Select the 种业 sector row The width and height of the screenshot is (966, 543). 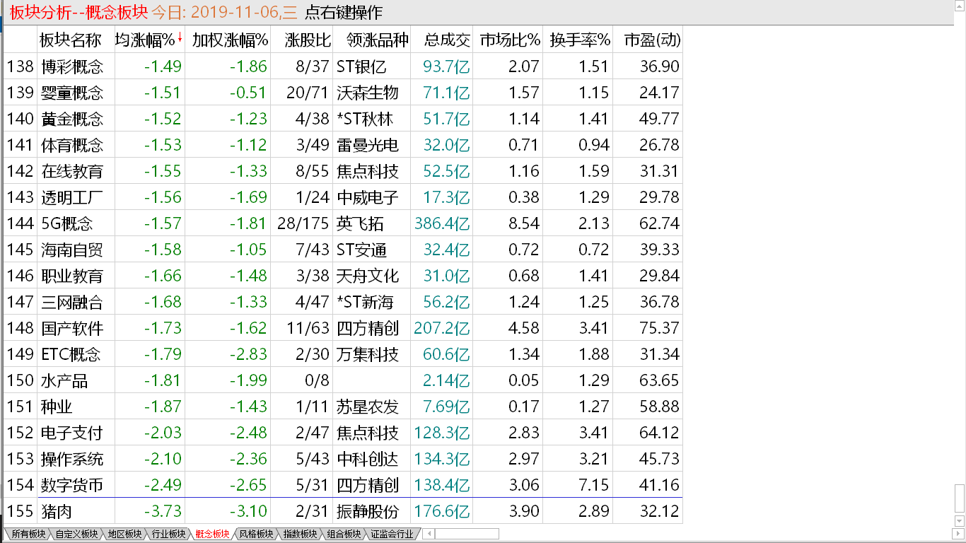coord(343,407)
